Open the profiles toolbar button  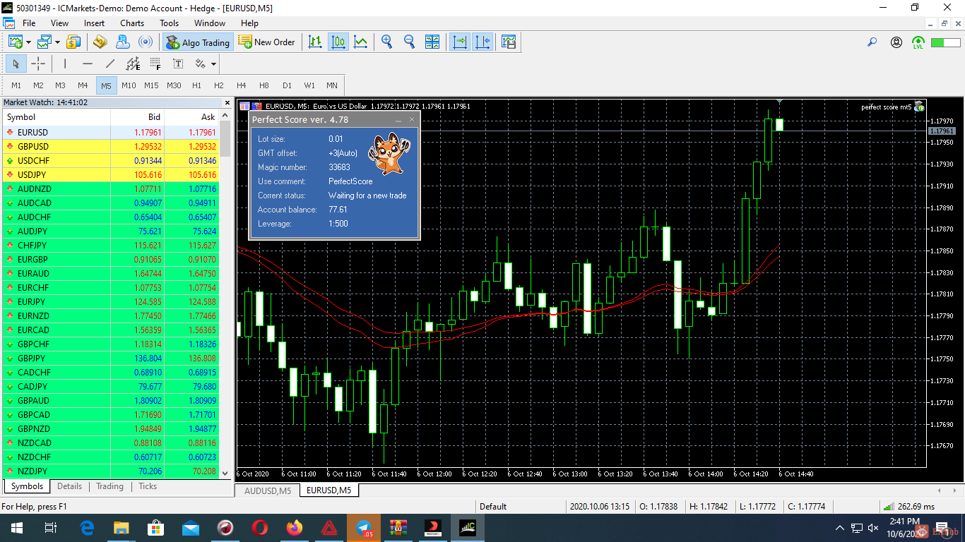click(45, 42)
